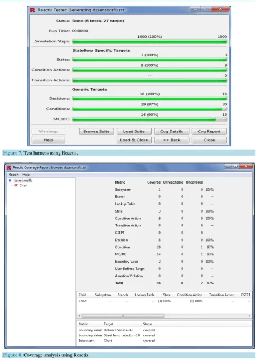Select Boundary Value Street lamp detector=0.0 row
256x362 pixels.
pos(117,335)
